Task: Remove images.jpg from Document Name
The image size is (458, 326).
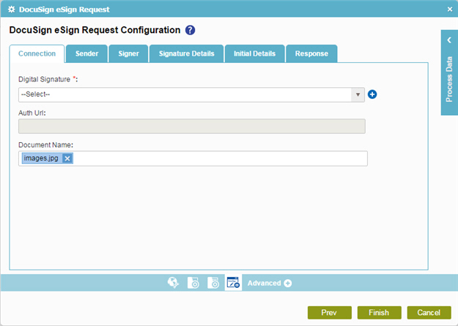Action: tap(67, 158)
